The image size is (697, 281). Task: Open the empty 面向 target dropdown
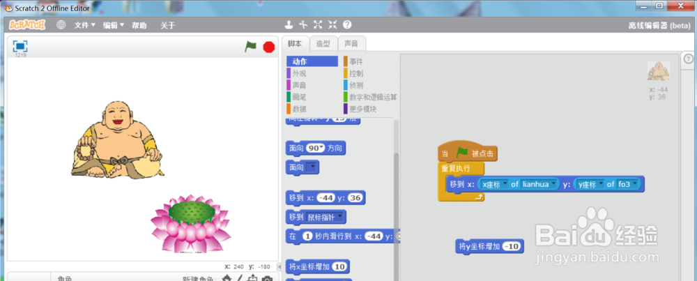[x=313, y=167]
